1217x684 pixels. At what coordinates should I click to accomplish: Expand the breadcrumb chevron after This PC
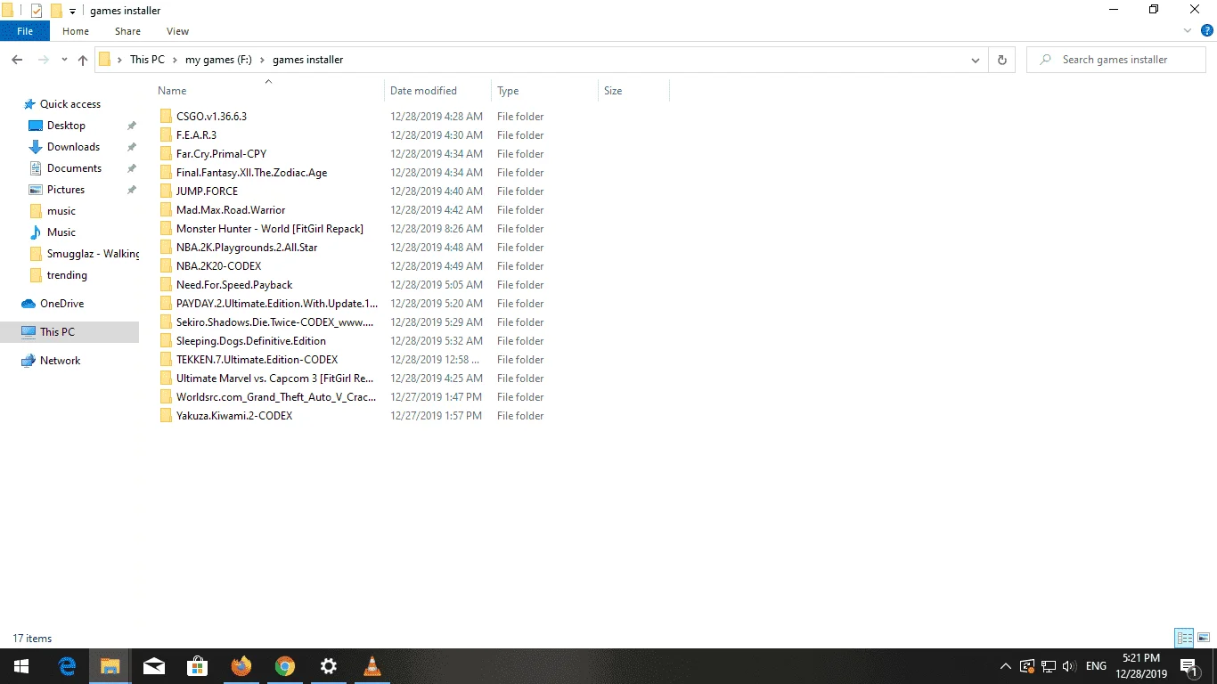pos(175,60)
